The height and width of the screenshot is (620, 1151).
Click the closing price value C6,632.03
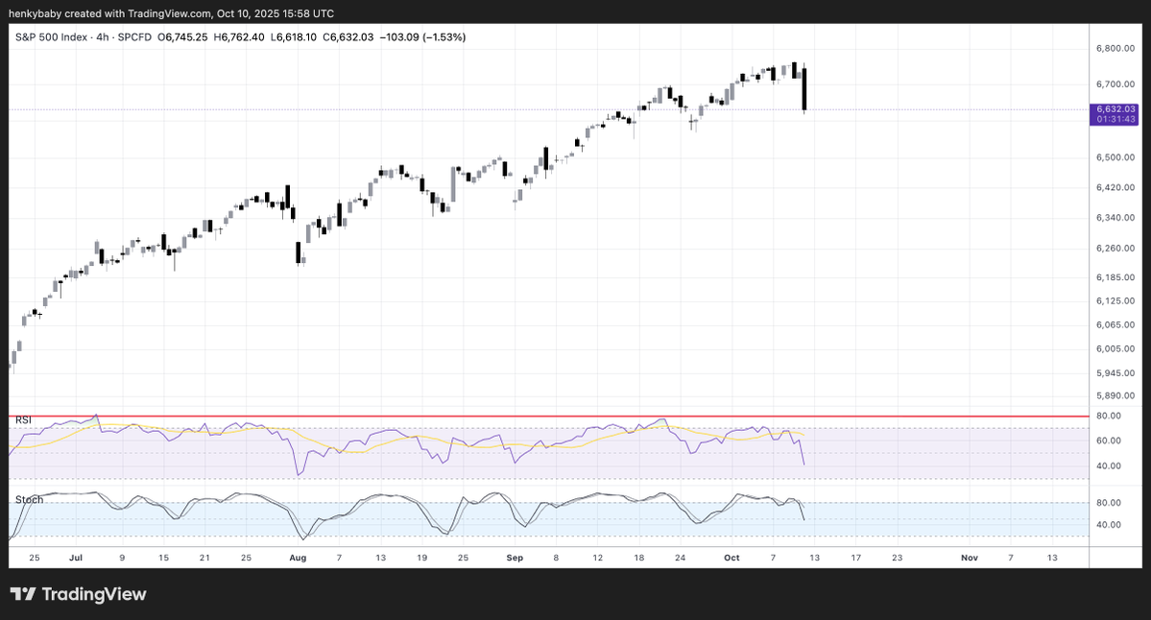coord(351,37)
